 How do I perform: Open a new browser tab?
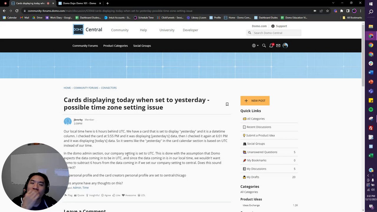point(108,3)
